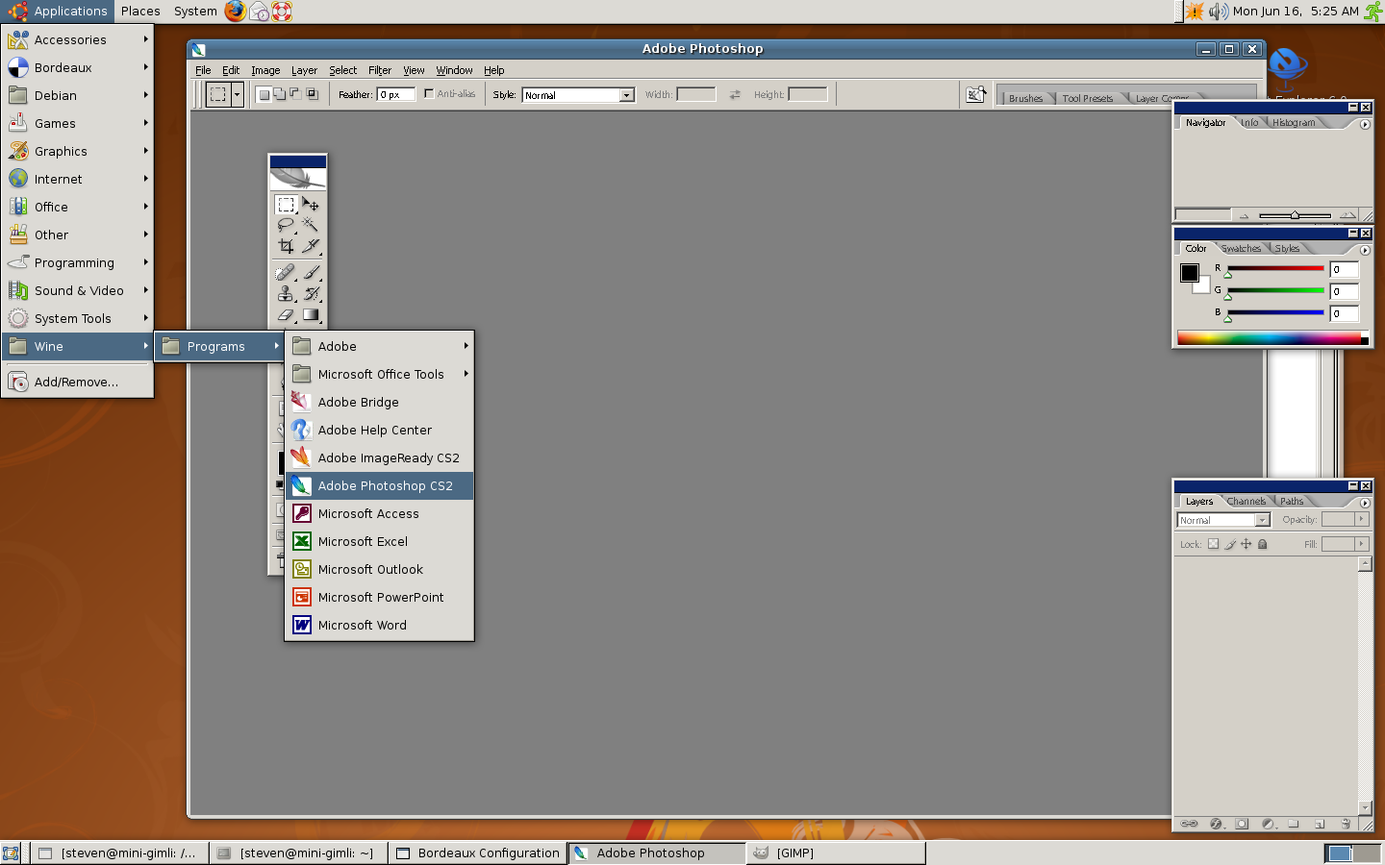
Task: Click the link layers icon in Layers panel
Action: coord(1190,824)
